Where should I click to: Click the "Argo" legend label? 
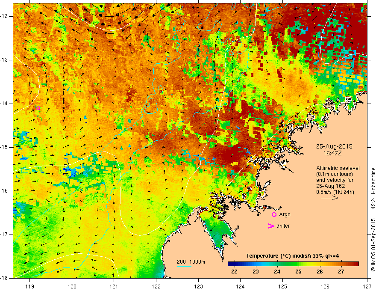coord(285,214)
